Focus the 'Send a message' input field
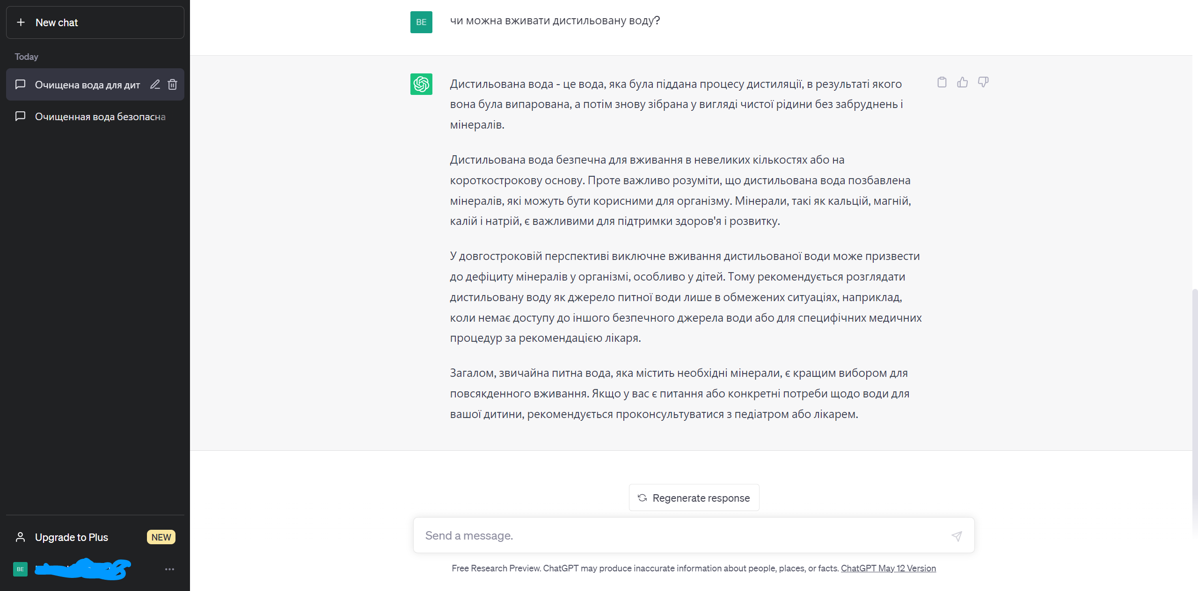 coord(683,535)
